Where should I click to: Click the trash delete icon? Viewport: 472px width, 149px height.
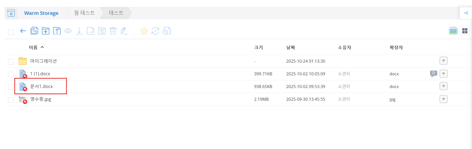(x=113, y=31)
